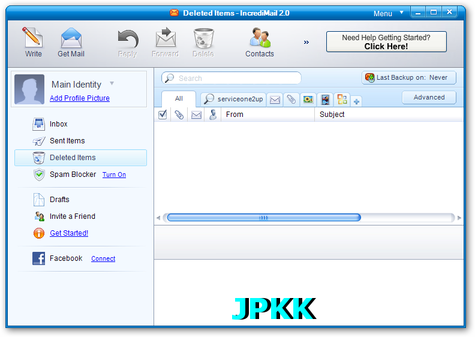Minimize the IncrediMail window
475x337 pixels.
pyautogui.click(x=418, y=13)
